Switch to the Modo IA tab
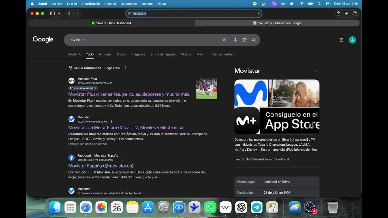 (x=75, y=54)
